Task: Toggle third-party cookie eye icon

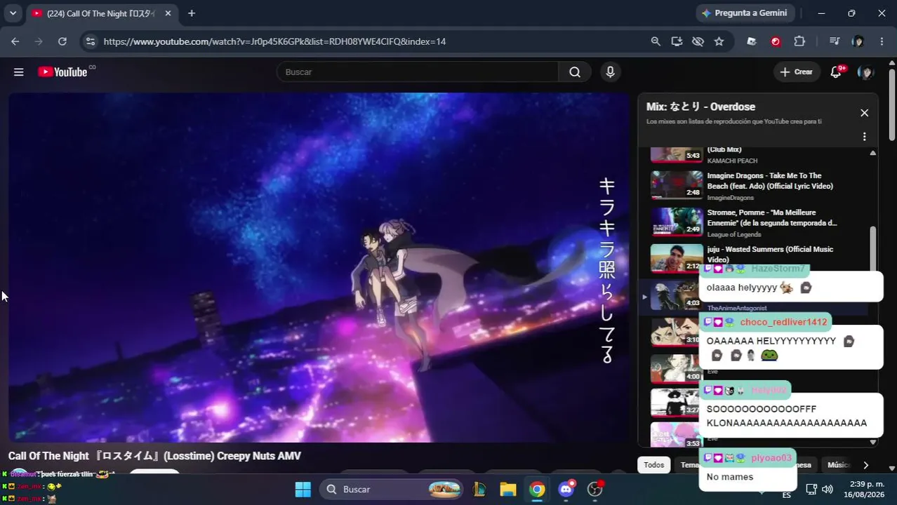Action: tap(698, 41)
